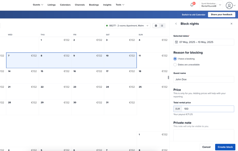Screen dimensions: 238x151
Task: Click the 'Your payout €71.25' text
Action: (x=183, y=114)
